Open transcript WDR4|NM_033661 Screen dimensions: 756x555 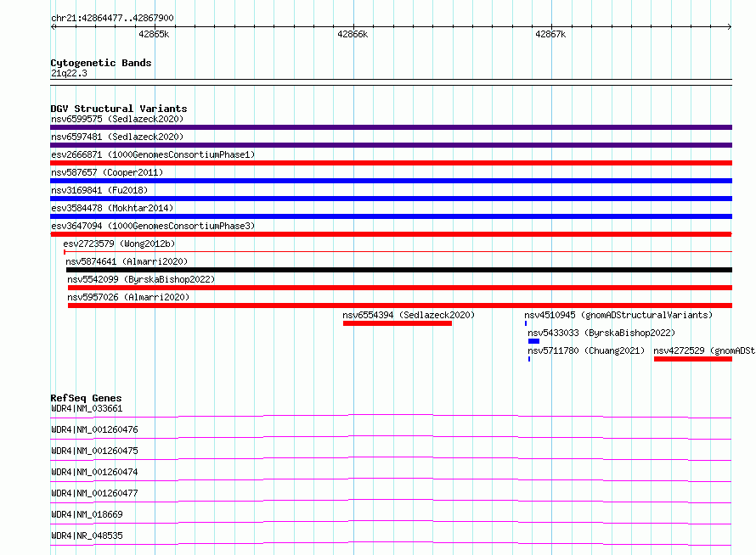pyautogui.click(x=87, y=408)
